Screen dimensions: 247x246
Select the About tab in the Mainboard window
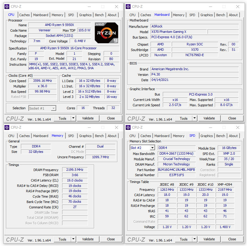[233, 15]
